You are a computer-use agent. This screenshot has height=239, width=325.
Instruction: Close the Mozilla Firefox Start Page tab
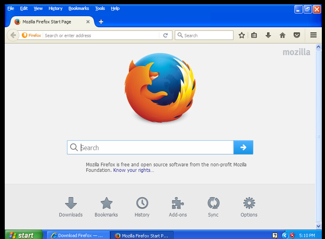coord(88,22)
